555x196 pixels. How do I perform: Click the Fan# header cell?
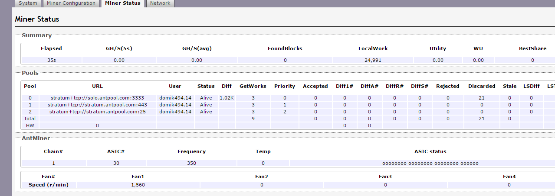[48, 177]
